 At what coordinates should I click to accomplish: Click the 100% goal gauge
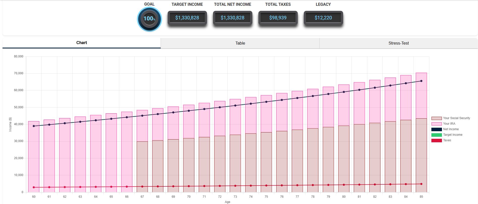click(149, 19)
